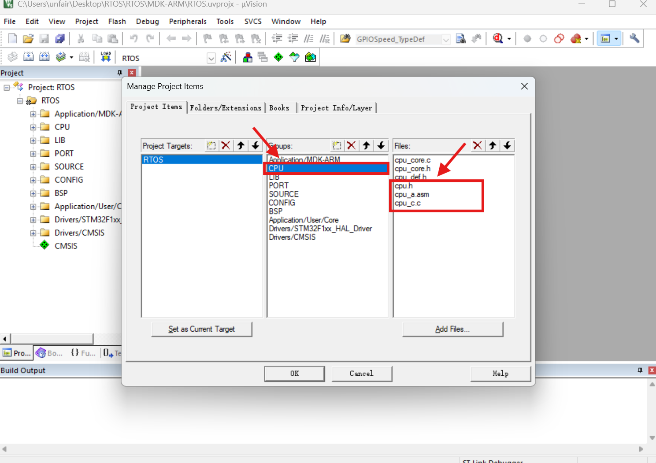Open the File menu
This screenshot has width=656, height=463.
coord(10,21)
